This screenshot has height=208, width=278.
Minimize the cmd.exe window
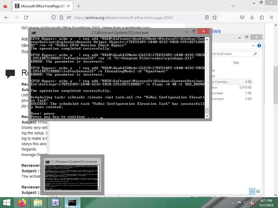[x=186, y=32]
